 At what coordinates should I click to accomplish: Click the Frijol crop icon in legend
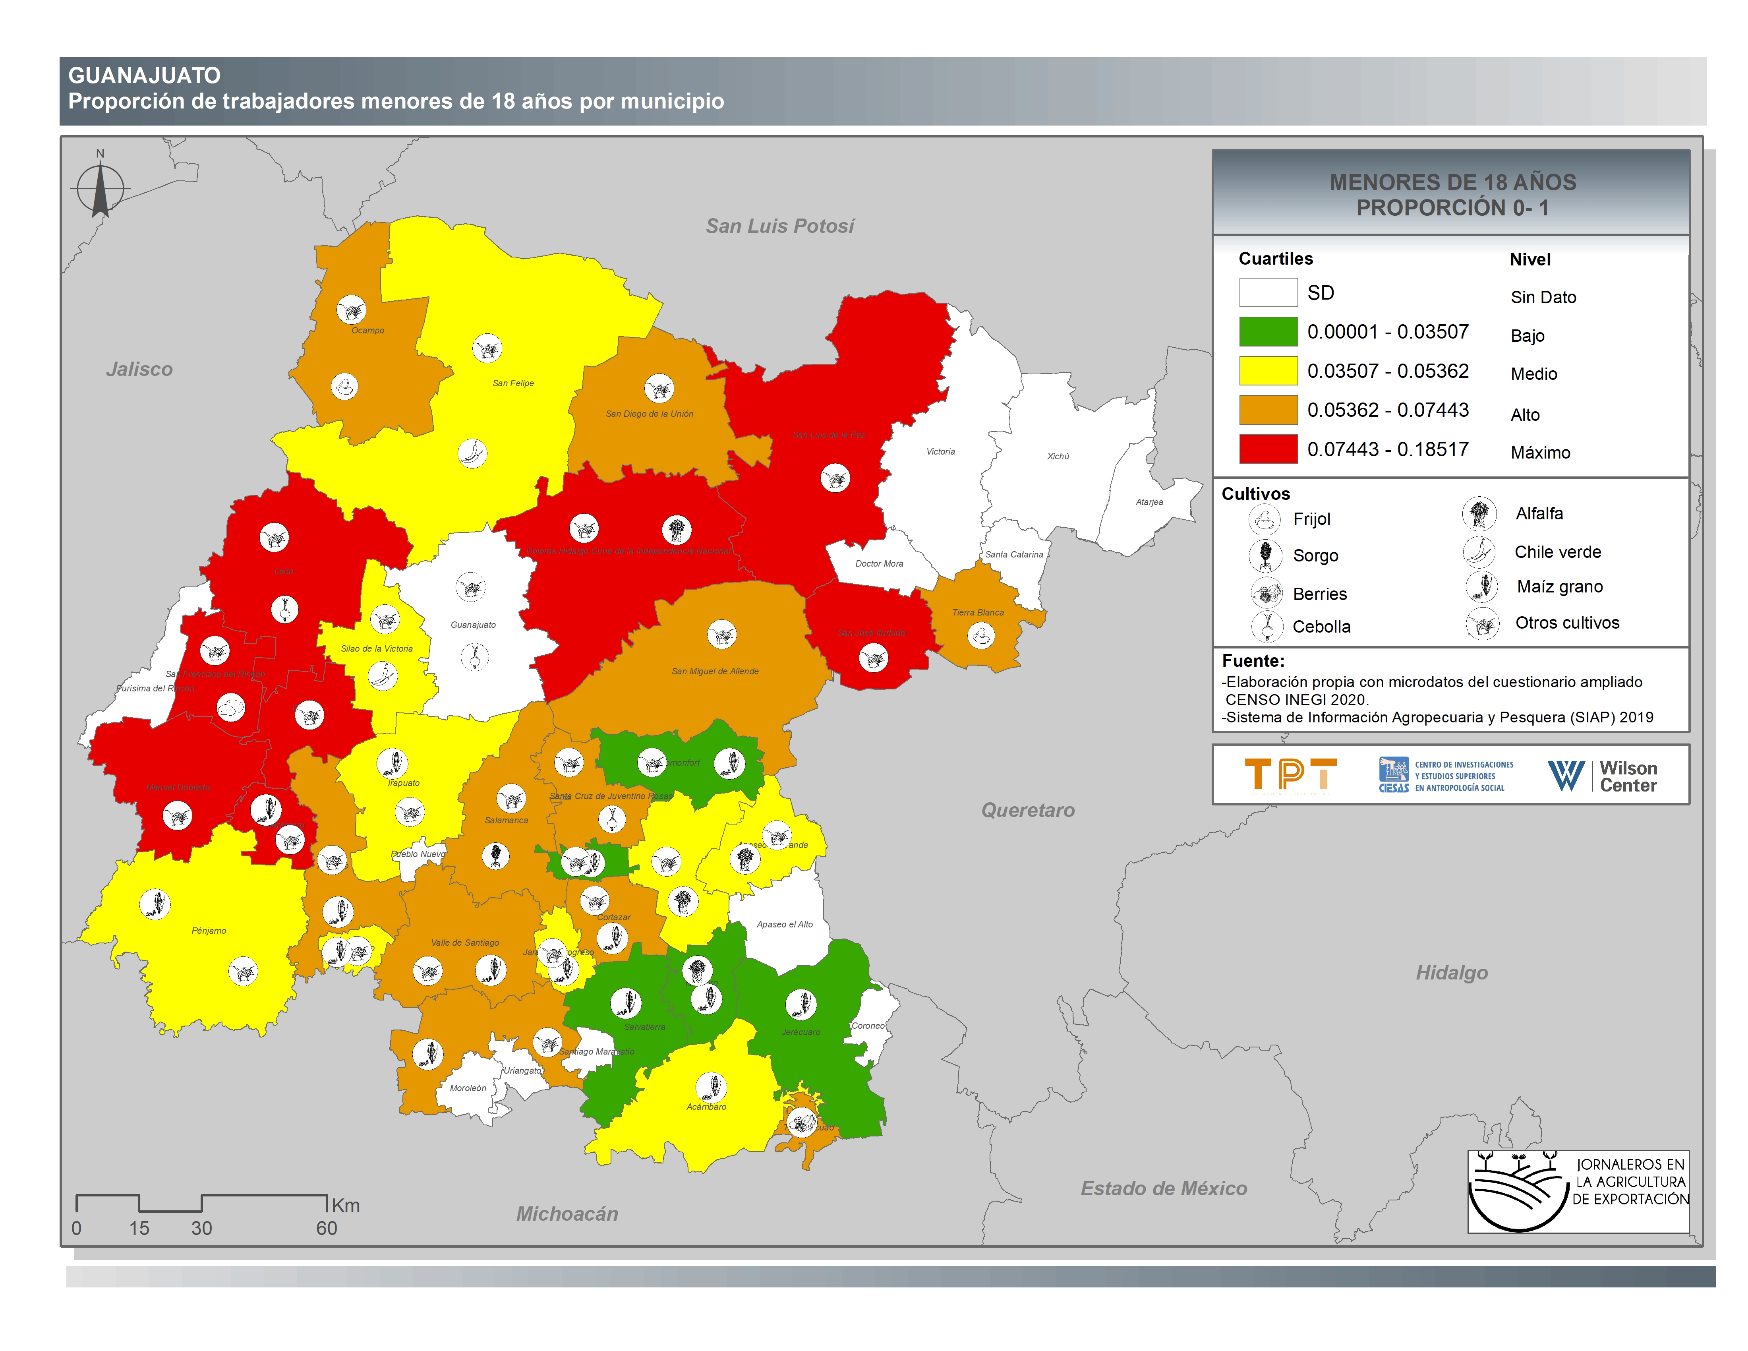(1265, 519)
